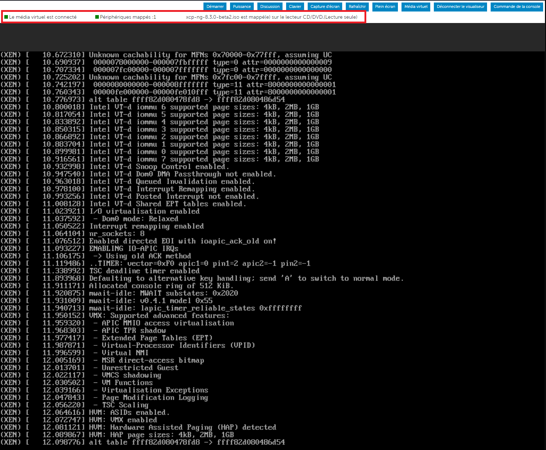Screen dimensions: 546x450
Task: Open Commande de la console options
Action: tap(517, 6)
